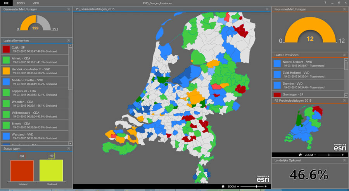Click the zoom plus on the main map
This screenshot has width=349, height=191.
(x=266, y=186)
